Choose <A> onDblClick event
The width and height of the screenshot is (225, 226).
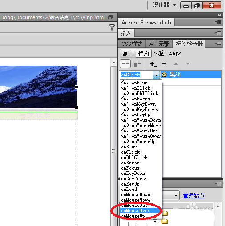[x=141, y=93]
